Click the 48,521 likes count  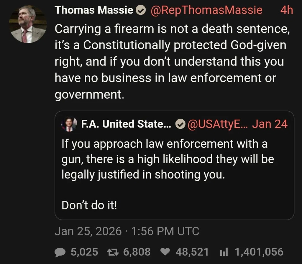point(192,252)
